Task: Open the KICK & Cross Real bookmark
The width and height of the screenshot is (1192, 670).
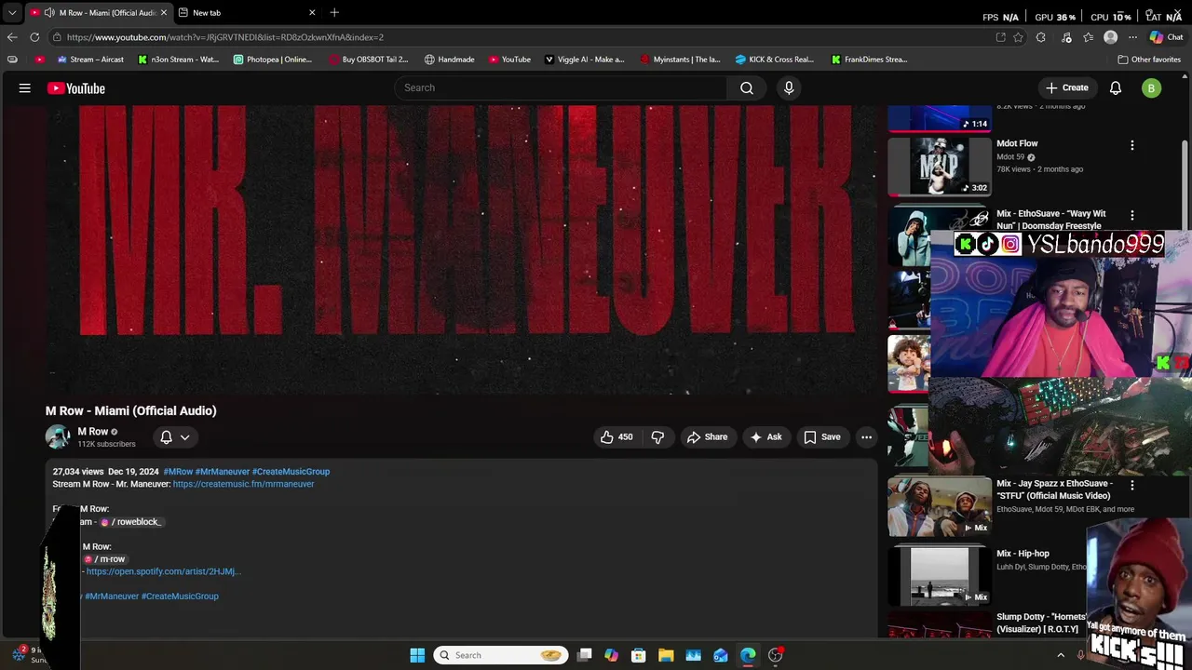Action: pyautogui.click(x=775, y=60)
